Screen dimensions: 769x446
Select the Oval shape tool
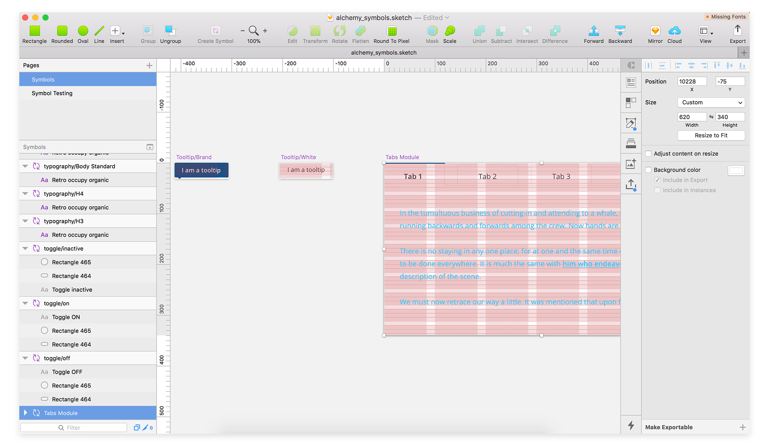pyautogui.click(x=83, y=31)
